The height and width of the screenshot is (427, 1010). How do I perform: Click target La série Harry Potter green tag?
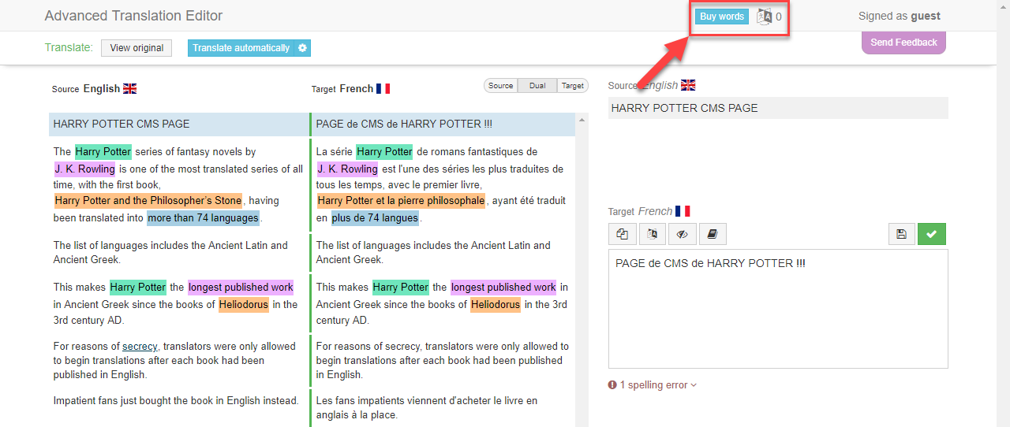[x=384, y=152]
